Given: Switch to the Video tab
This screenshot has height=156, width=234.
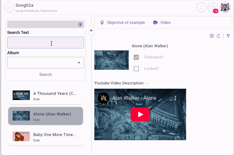Looking at the screenshot, I should tap(162, 23).
